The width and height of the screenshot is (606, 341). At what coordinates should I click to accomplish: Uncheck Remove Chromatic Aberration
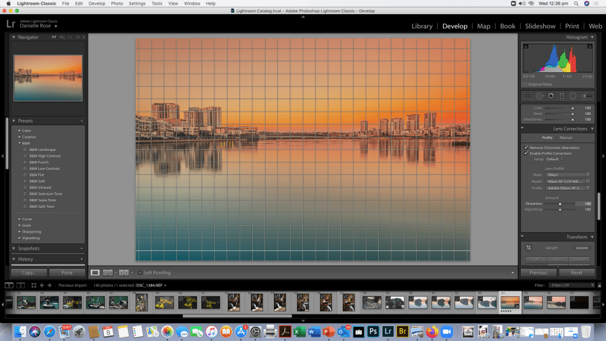(526, 147)
